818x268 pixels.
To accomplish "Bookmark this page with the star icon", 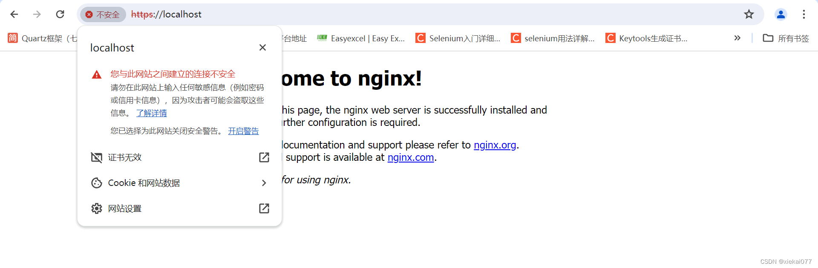I will pyautogui.click(x=749, y=14).
